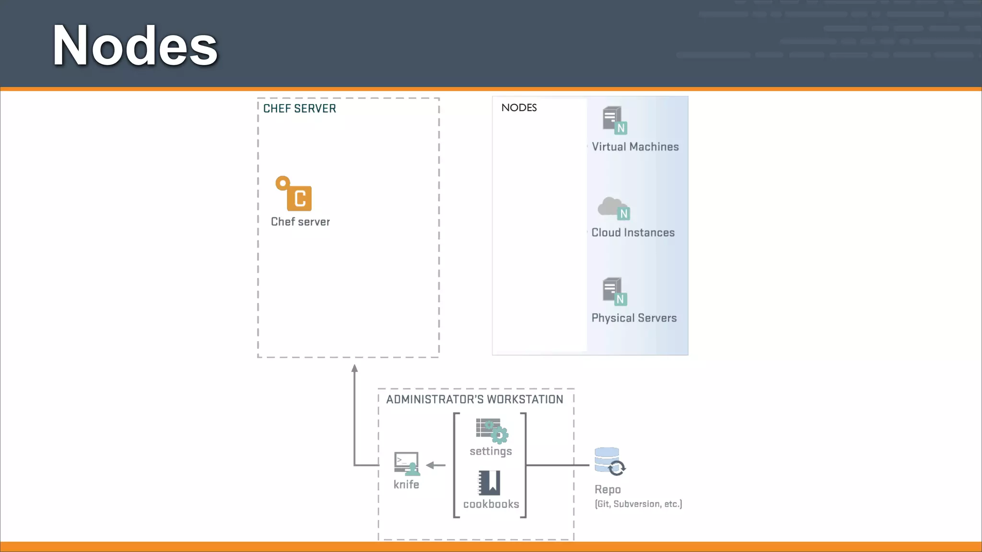Viewport: 982px width, 552px height.
Task: Select the Physical Servers node icon
Action: pos(615,291)
